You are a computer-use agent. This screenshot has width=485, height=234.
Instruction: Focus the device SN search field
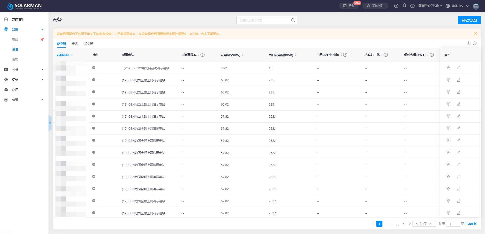(263, 20)
